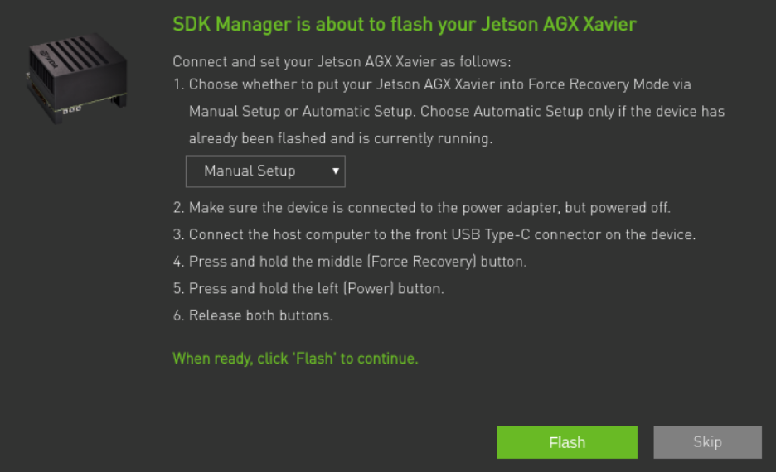Click the front ports on the device picture
776x472 pixels.
[x=70, y=107]
